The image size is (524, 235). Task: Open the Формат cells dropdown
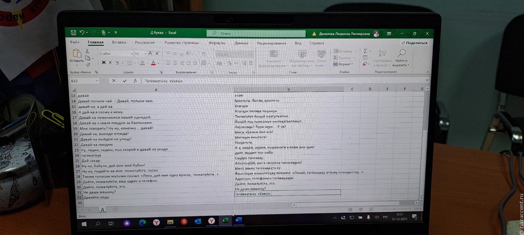[x=343, y=64]
